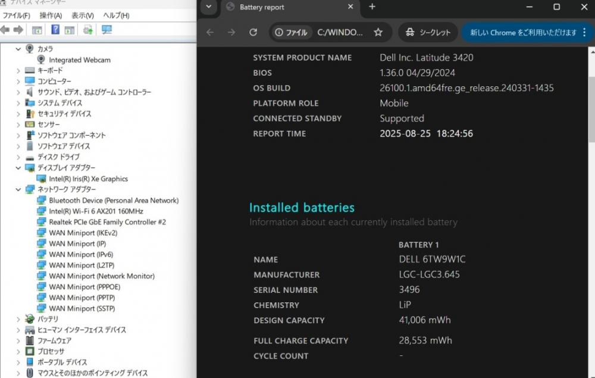This screenshot has height=378, width=595.
Task: Click Chrome back navigation button
Action: 210,33
